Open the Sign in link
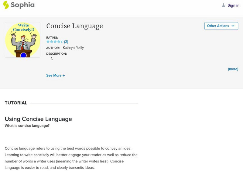This screenshot has height=171, width=243. pyautogui.click(x=233, y=5)
